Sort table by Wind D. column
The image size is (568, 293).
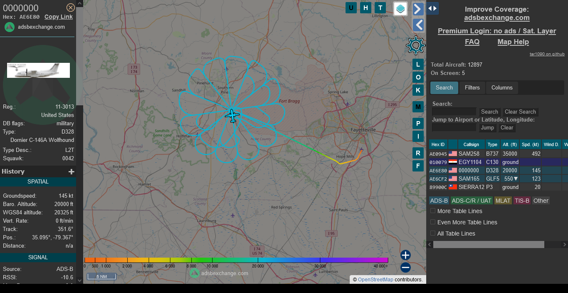pos(551,144)
